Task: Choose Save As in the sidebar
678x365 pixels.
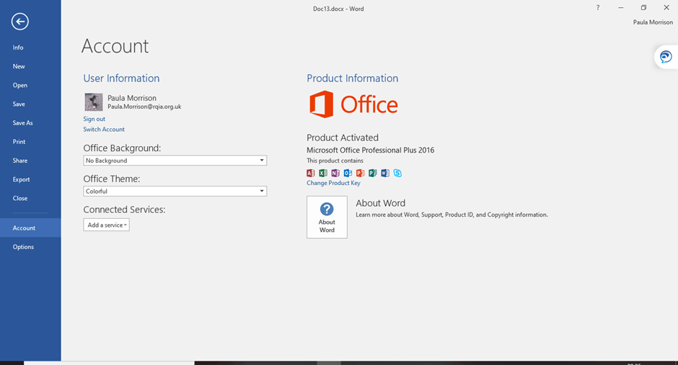Action: click(x=30, y=123)
